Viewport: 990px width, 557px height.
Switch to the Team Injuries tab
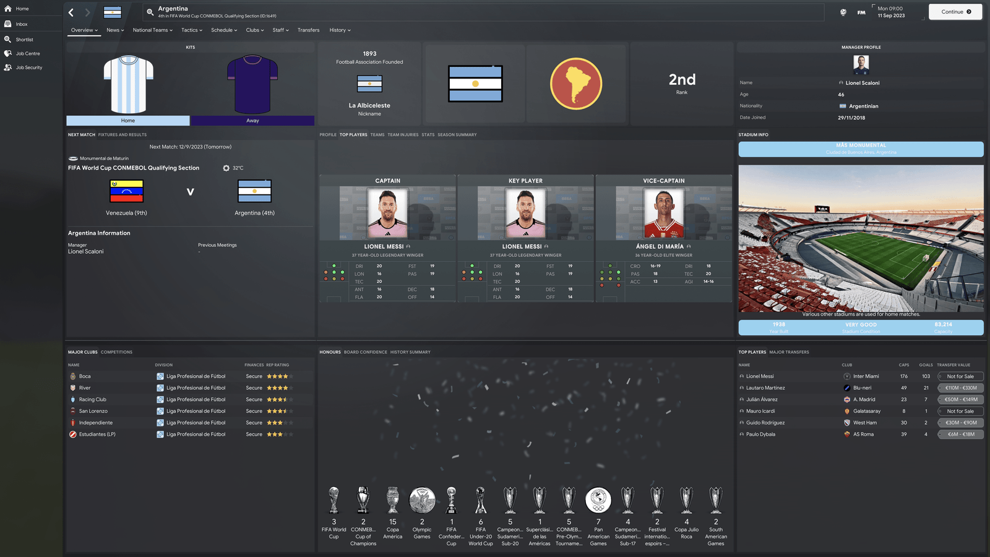(403, 135)
